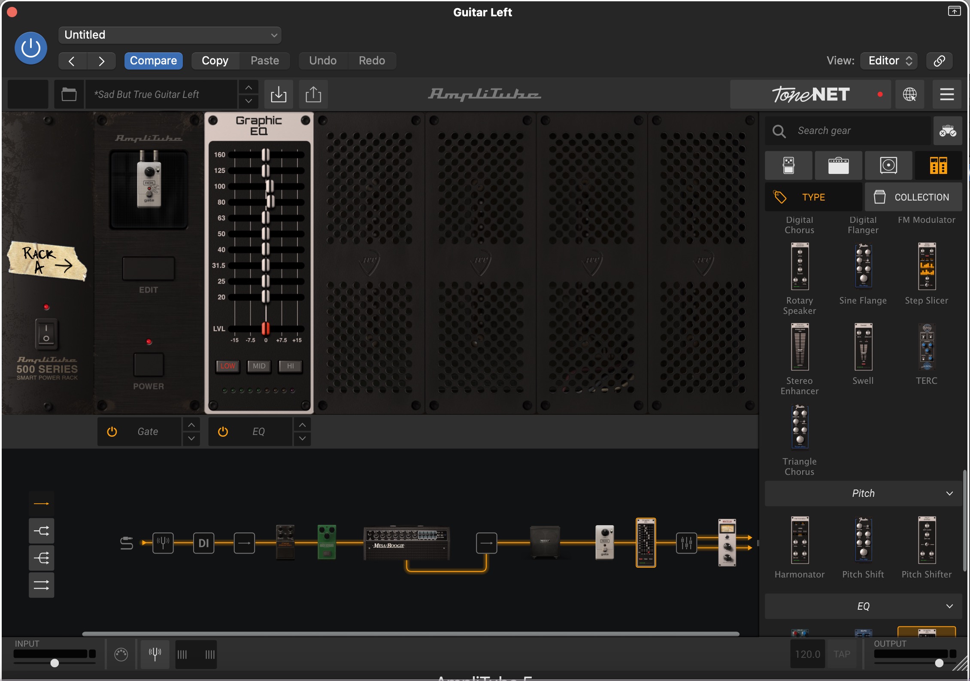
Task: Click the 160 band EQ slider
Action: coord(266,155)
